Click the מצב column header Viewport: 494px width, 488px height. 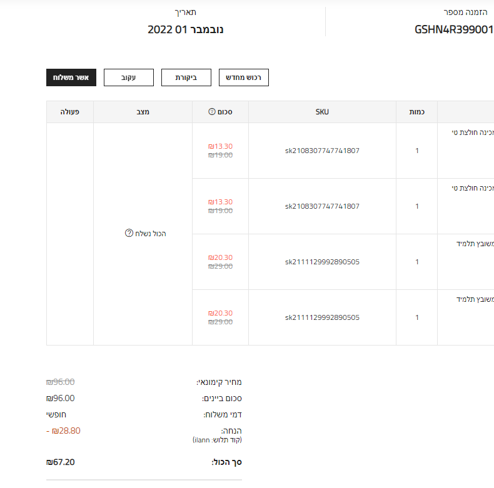tap(143, 112)
